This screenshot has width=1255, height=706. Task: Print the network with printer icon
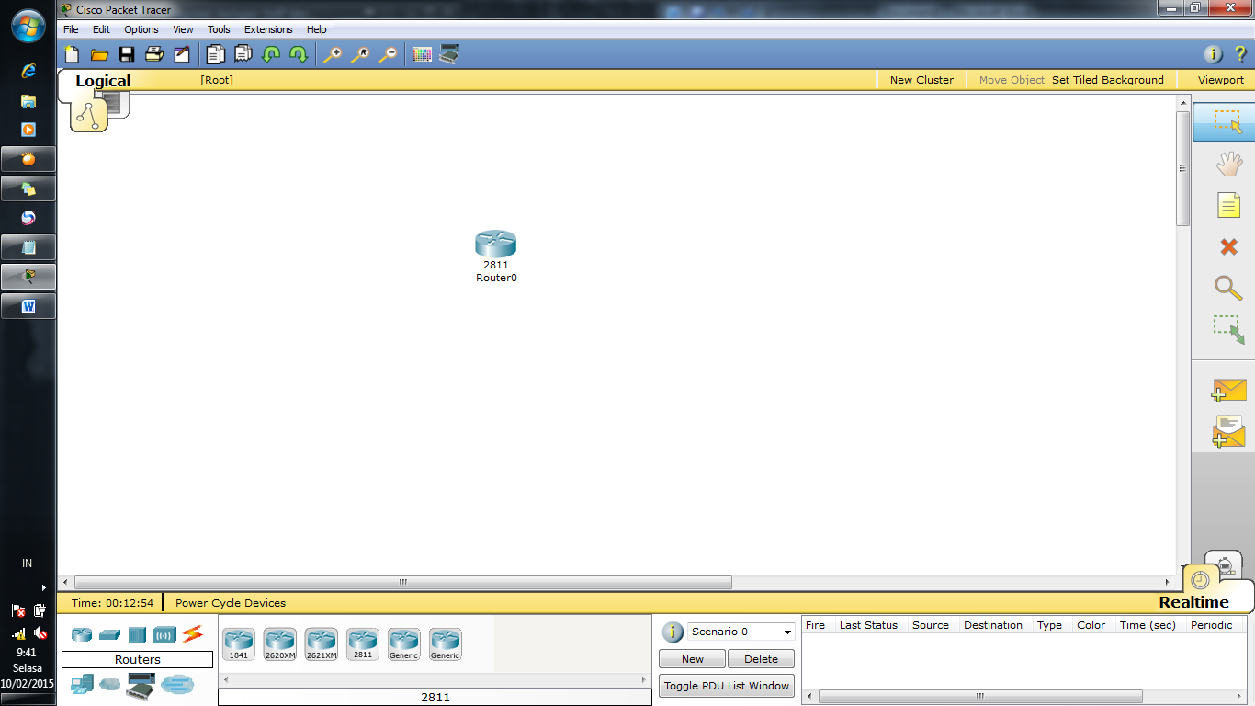tap(154, 54)
